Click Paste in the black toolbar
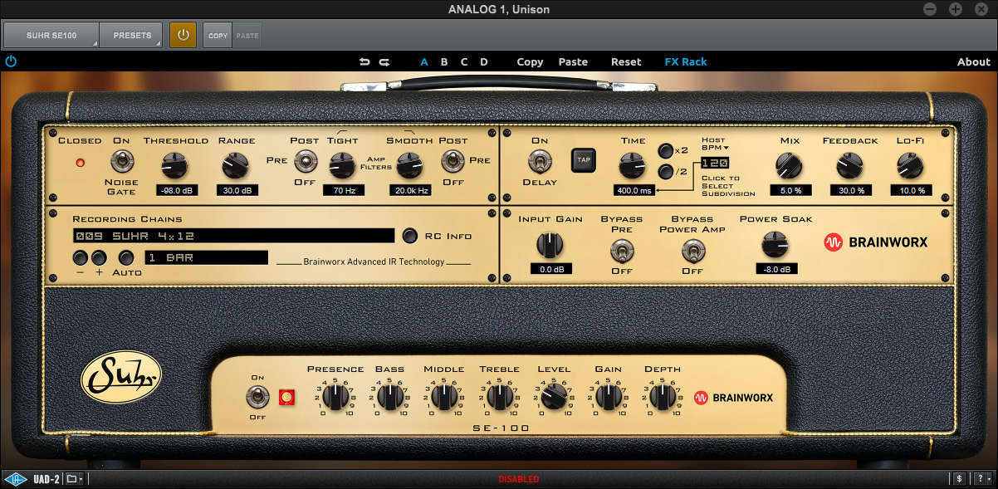Image resolution: width=998 pixels, height=489 pixels. 573,61
